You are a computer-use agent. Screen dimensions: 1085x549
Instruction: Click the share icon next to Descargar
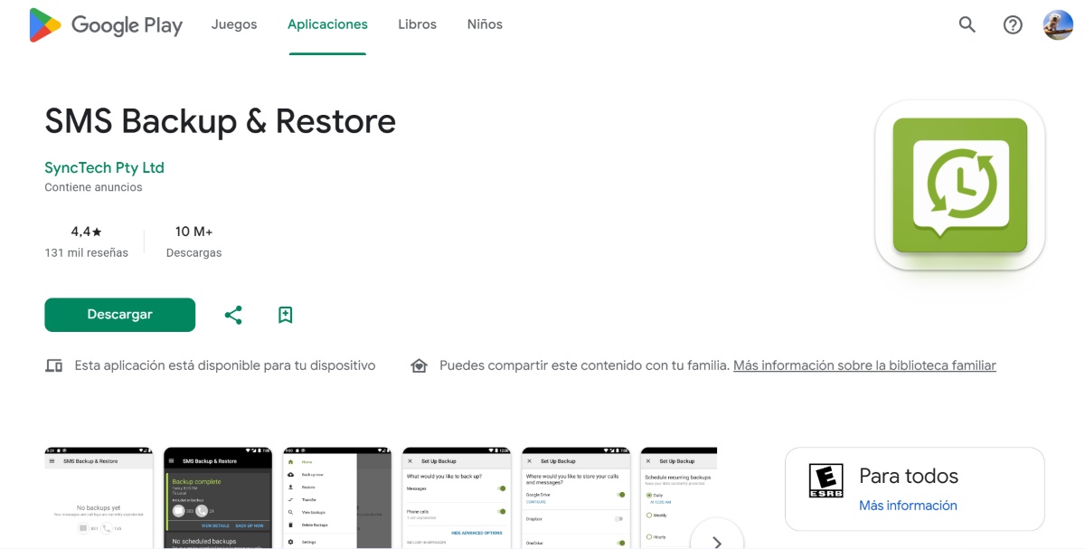tap(233, 315)
